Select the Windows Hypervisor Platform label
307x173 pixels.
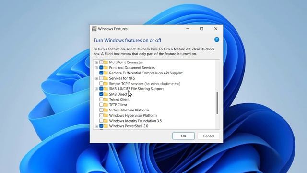click(133, 115)
